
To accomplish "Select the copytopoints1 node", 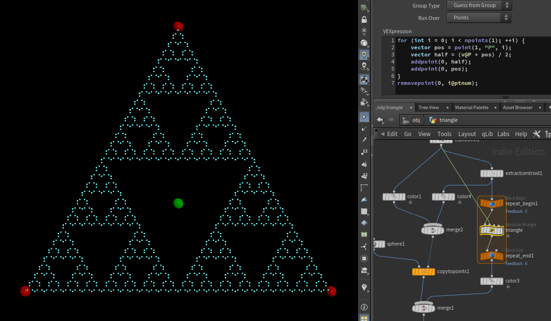I will (x=423, y=272).
